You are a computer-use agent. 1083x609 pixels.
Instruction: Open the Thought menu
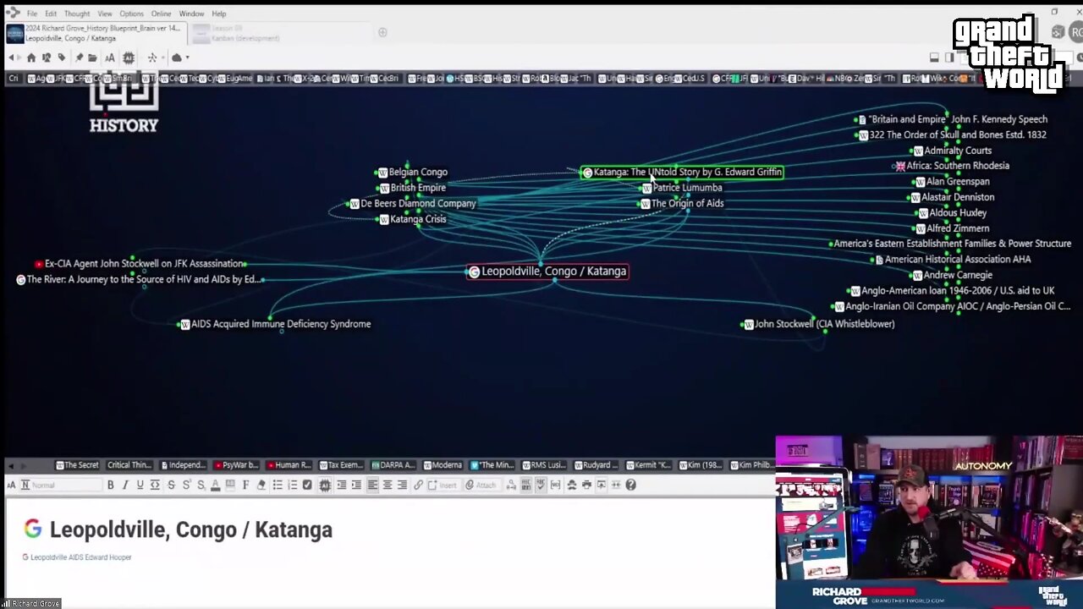pyautogui.click(x=77, y=14)
